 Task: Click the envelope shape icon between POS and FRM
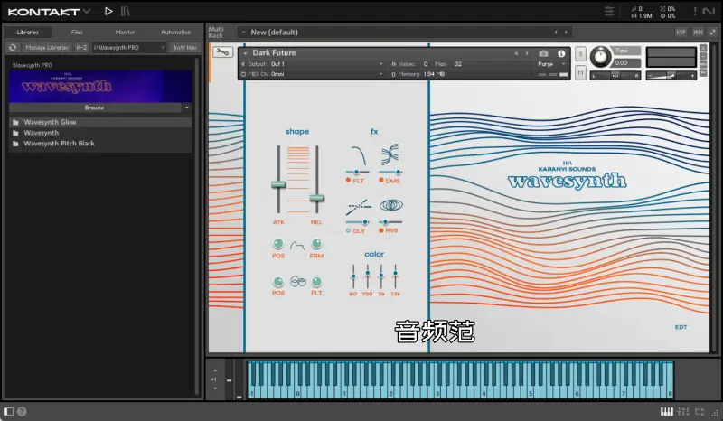297,246
